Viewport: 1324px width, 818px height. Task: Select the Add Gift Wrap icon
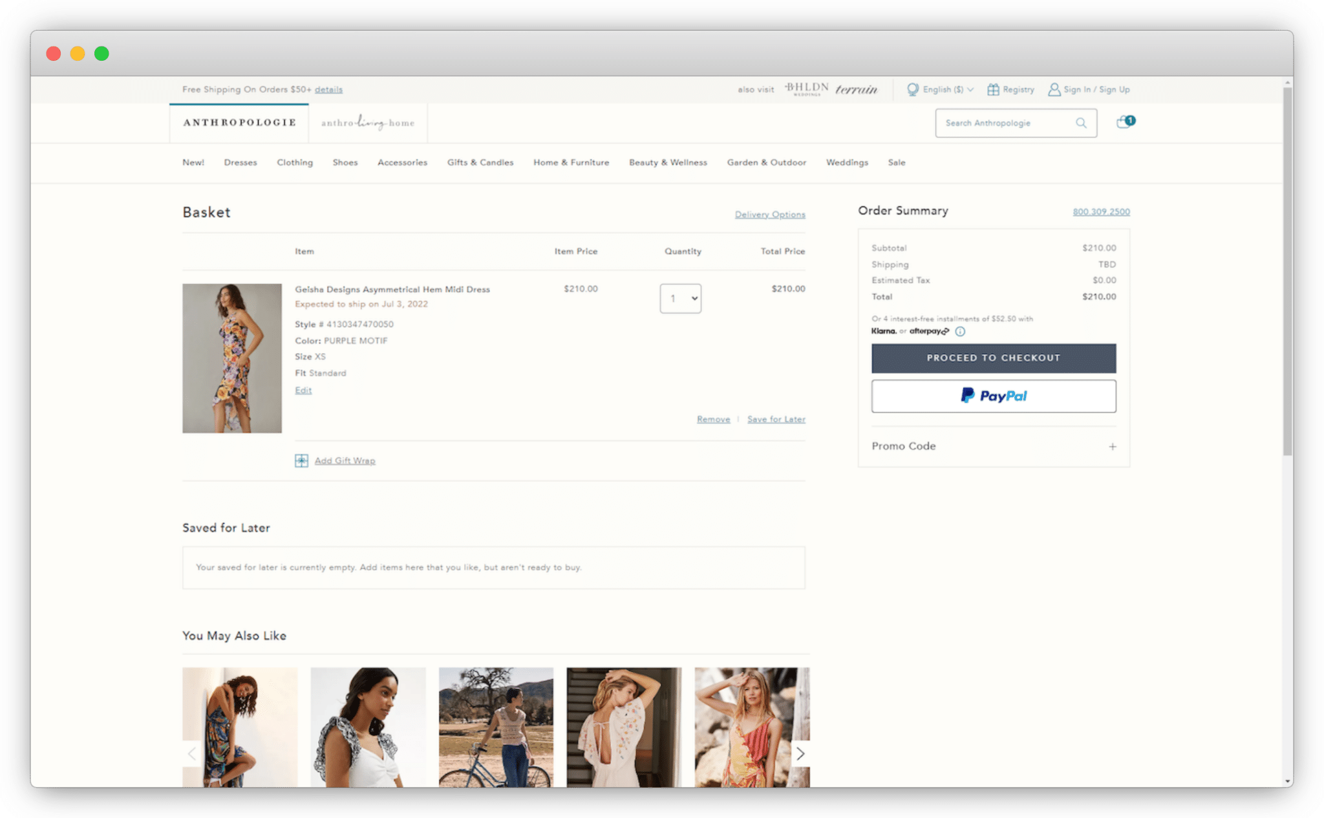(301, 460)
